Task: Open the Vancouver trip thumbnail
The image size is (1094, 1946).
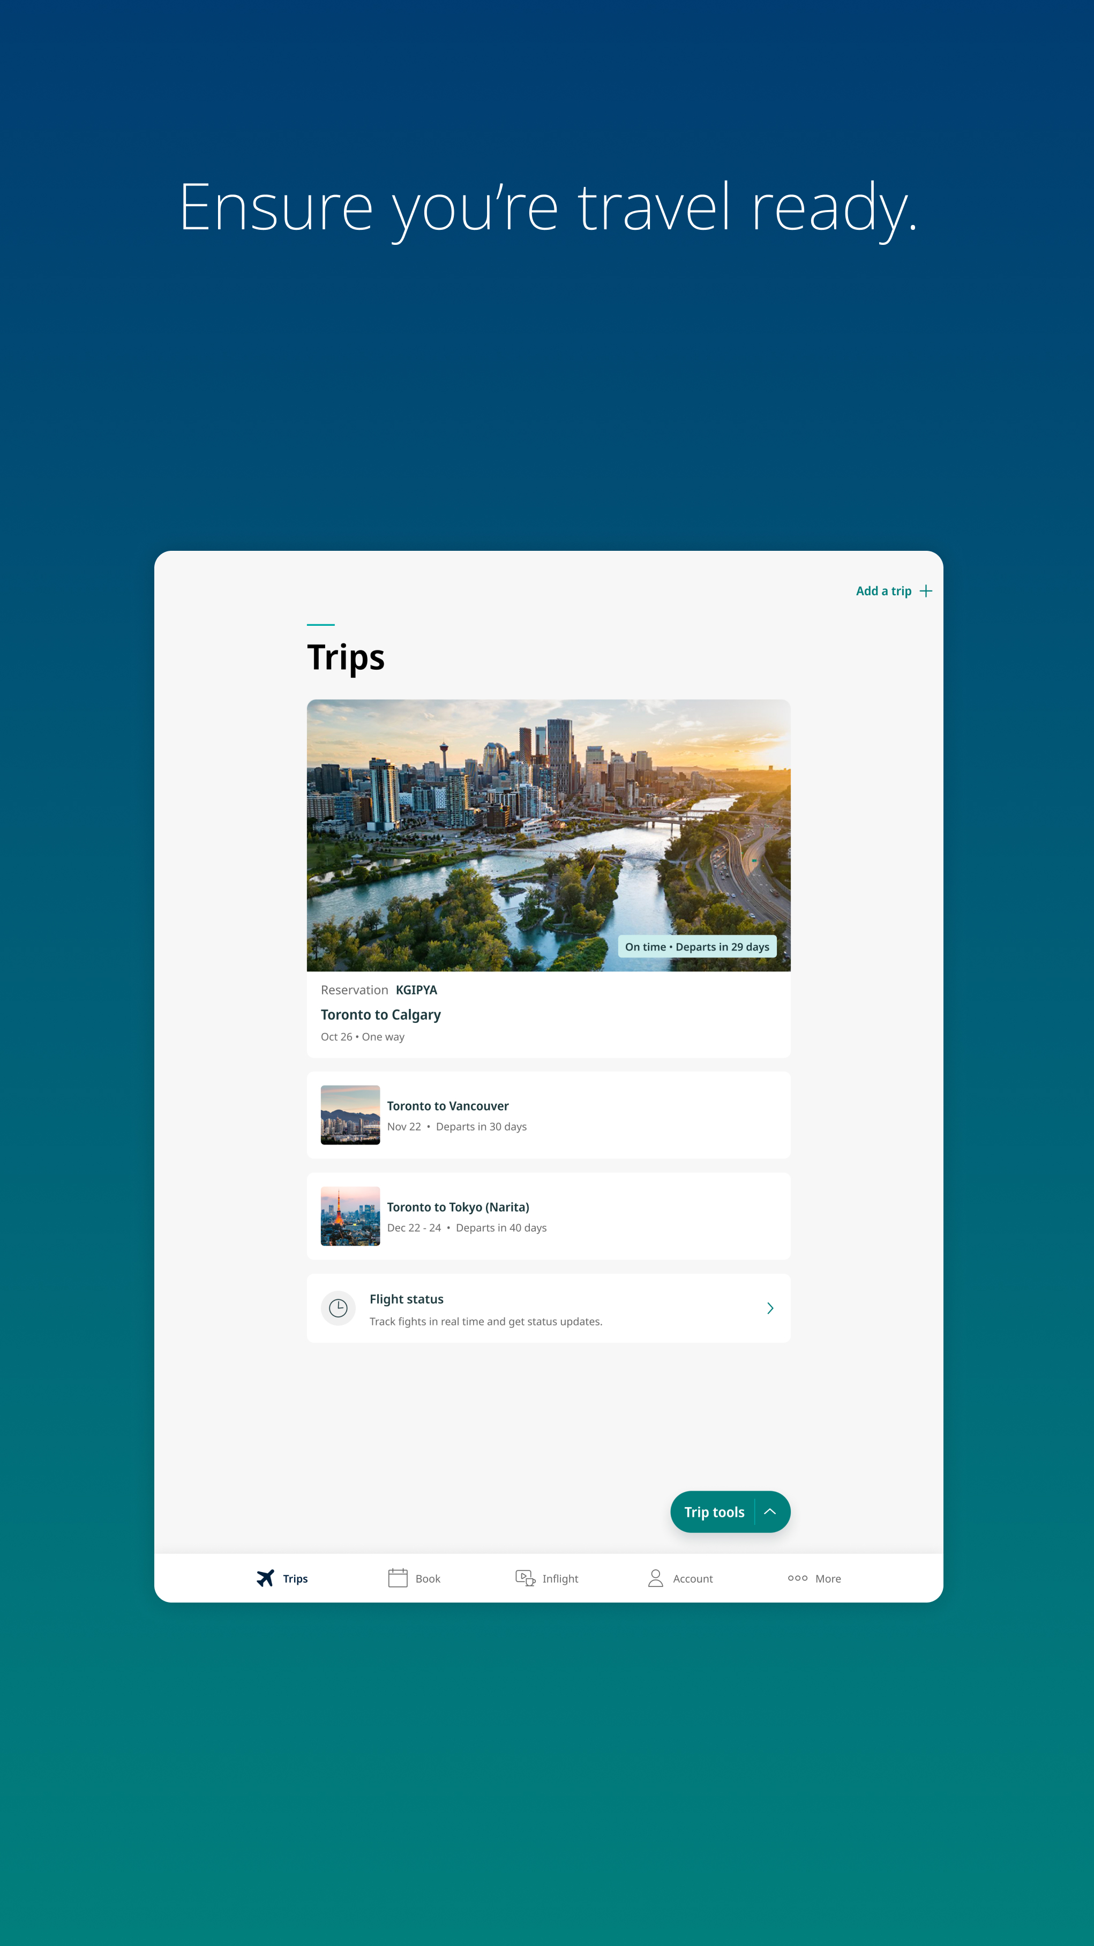Action: 350,1115
